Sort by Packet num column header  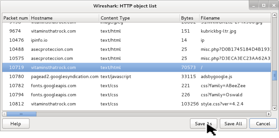(16, 18)
